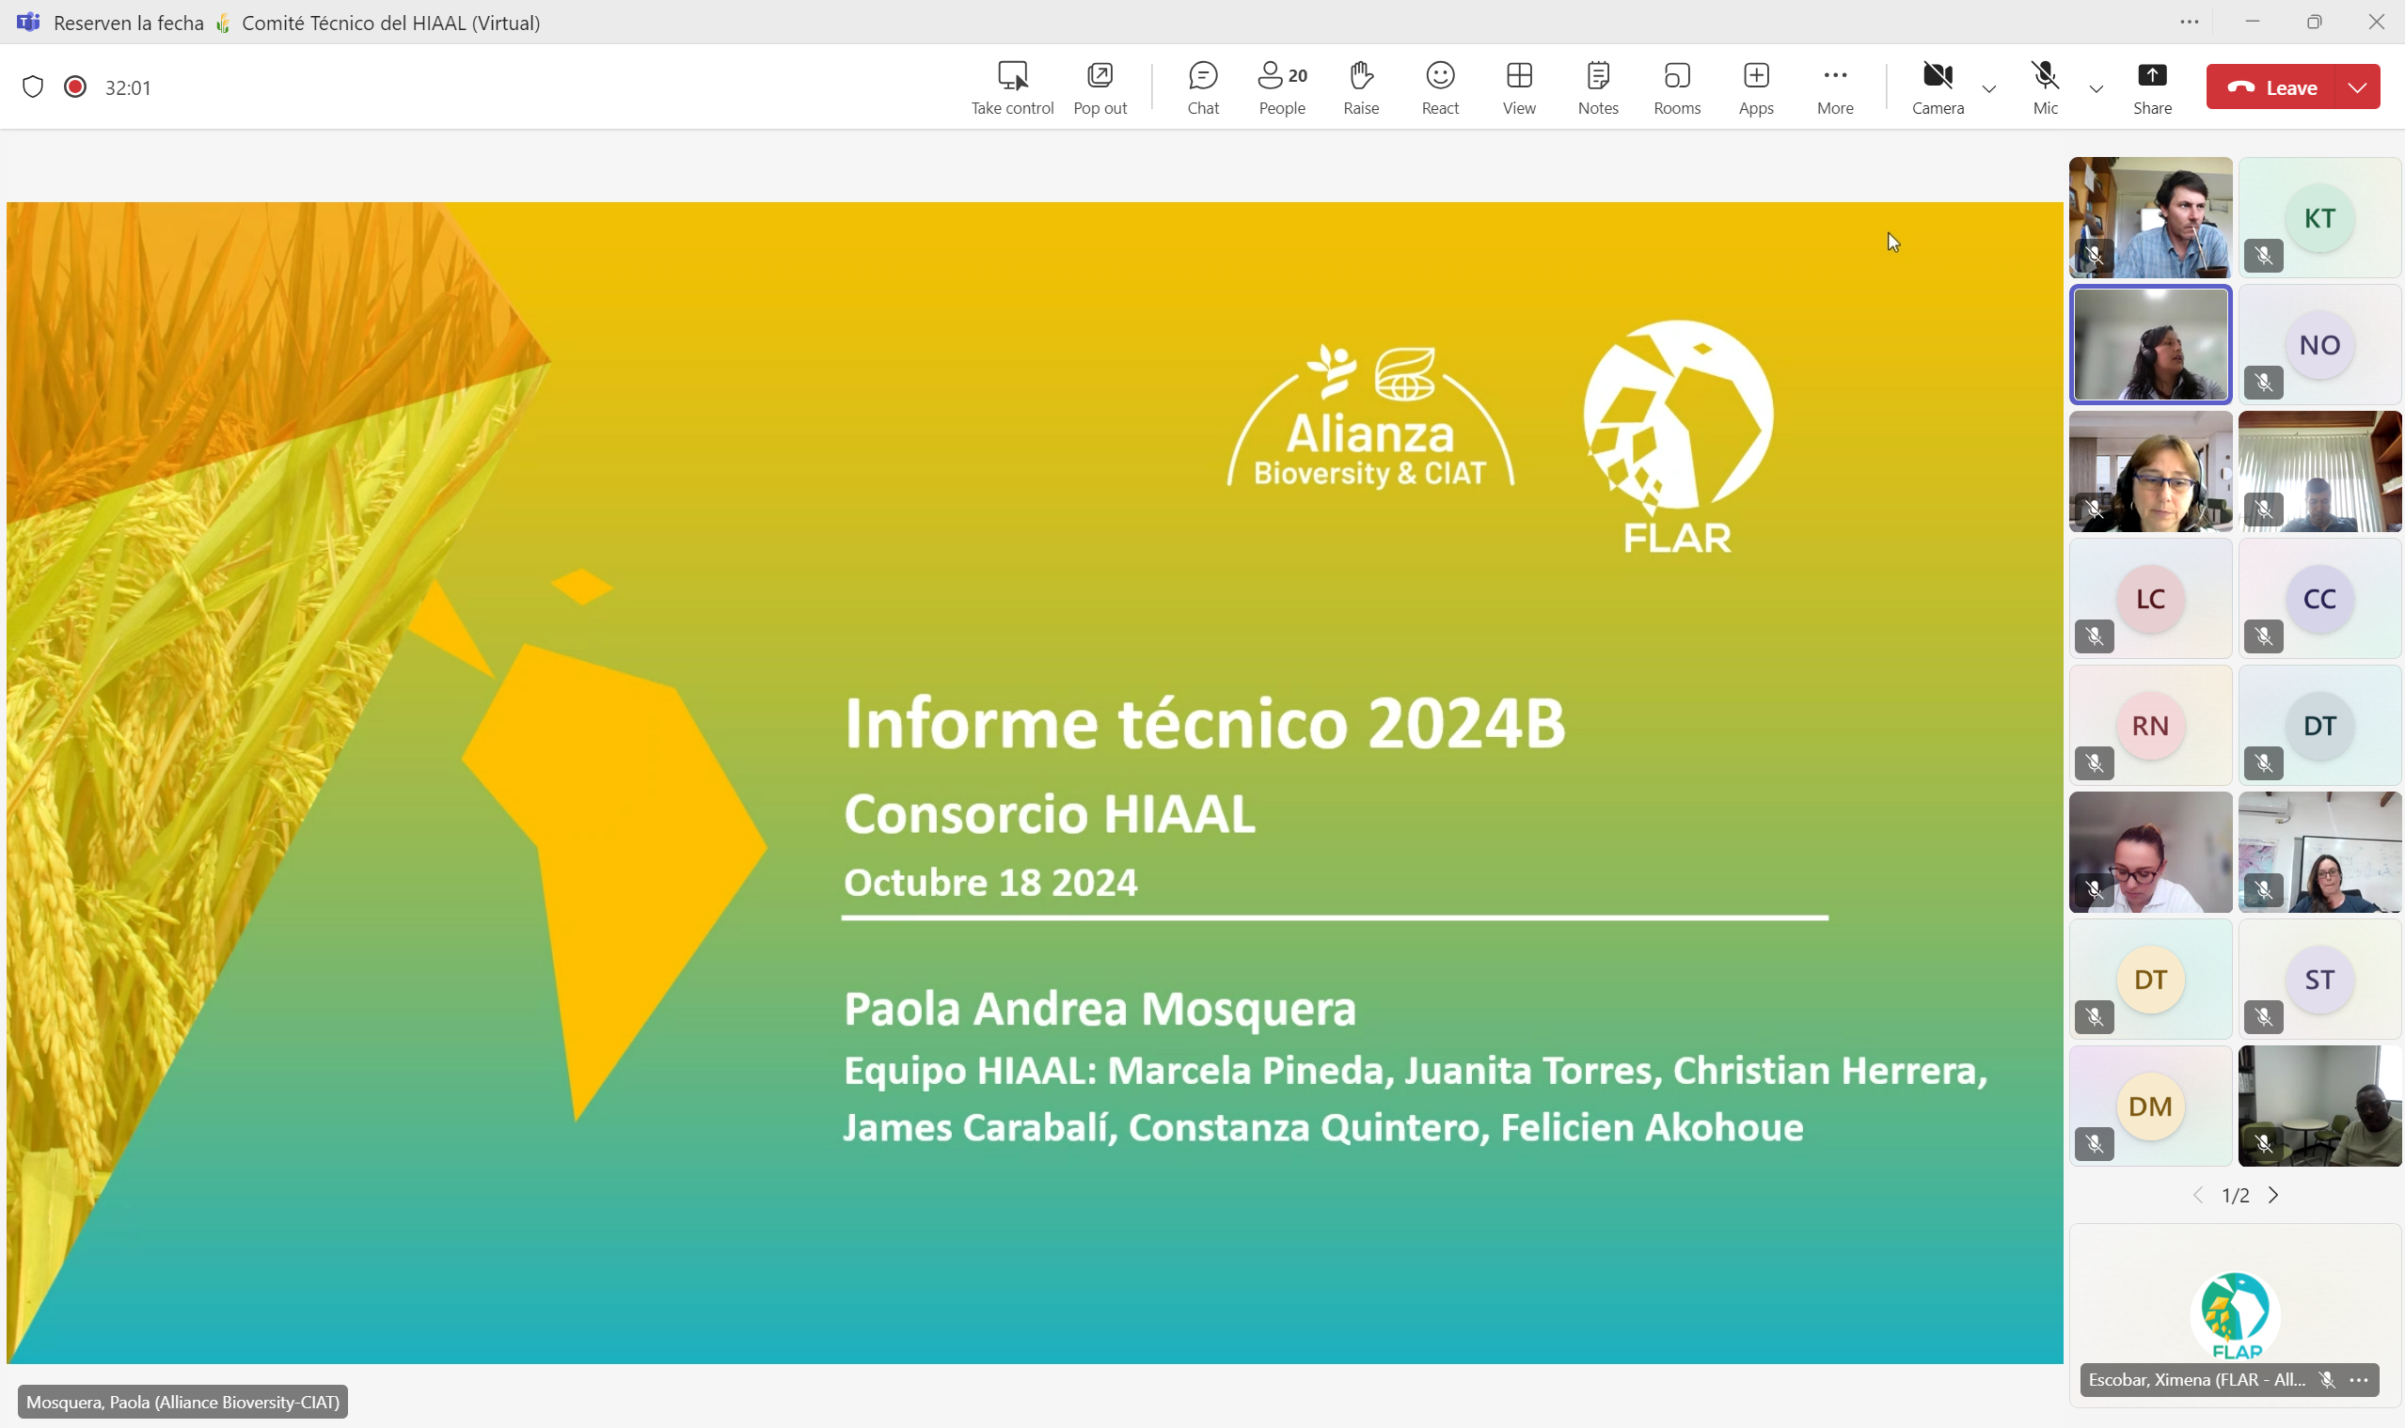Click the FLAR logo on the slide
Viewport: 2405px width, 1428px height.
coord(1678,437)
